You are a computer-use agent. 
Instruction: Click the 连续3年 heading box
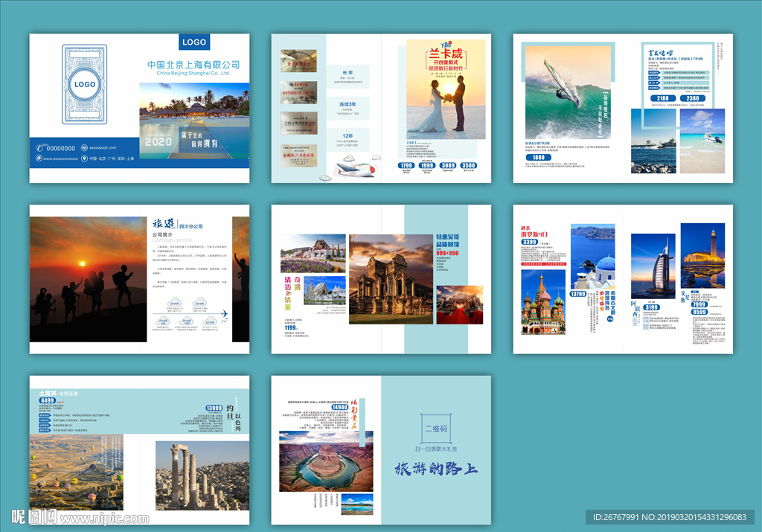click(348, 109)
